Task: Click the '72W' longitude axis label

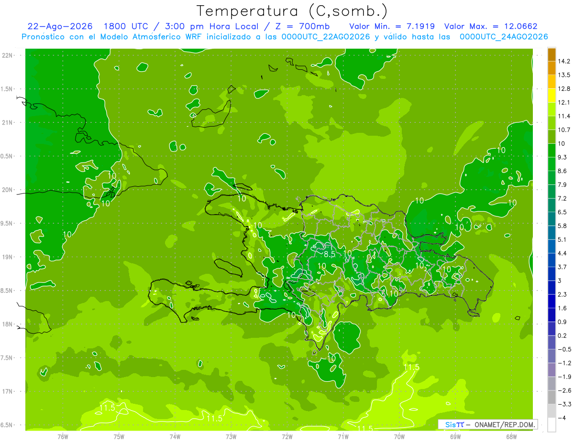Action: click(x=287, y=436)
